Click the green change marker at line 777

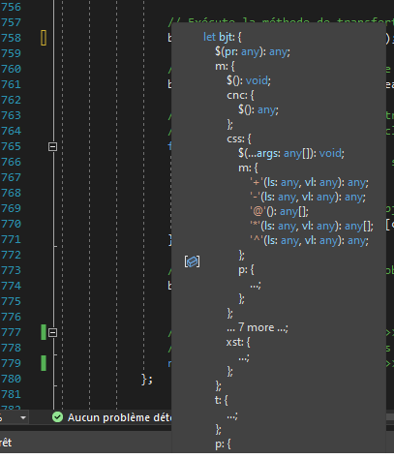point(44,332)
